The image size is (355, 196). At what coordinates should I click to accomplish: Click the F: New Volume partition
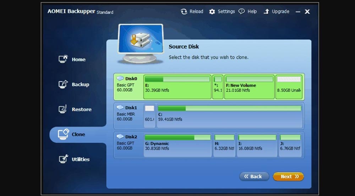coord(249,87)
